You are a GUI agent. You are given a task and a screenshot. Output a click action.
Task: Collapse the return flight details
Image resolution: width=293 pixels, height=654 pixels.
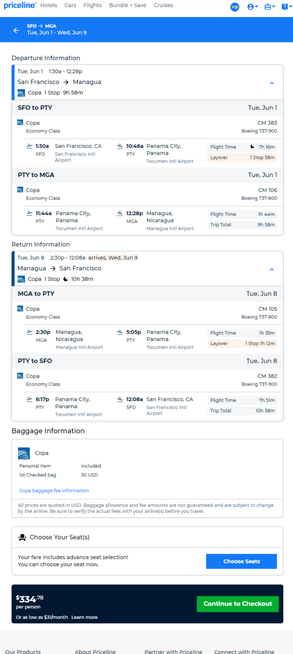tap(272, 269)
